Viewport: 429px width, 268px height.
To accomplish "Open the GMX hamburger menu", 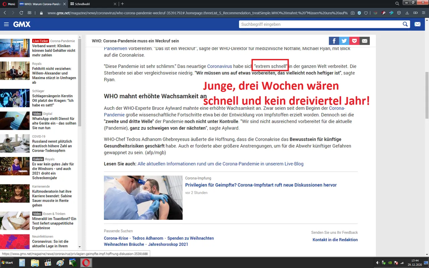I will 6,24.
